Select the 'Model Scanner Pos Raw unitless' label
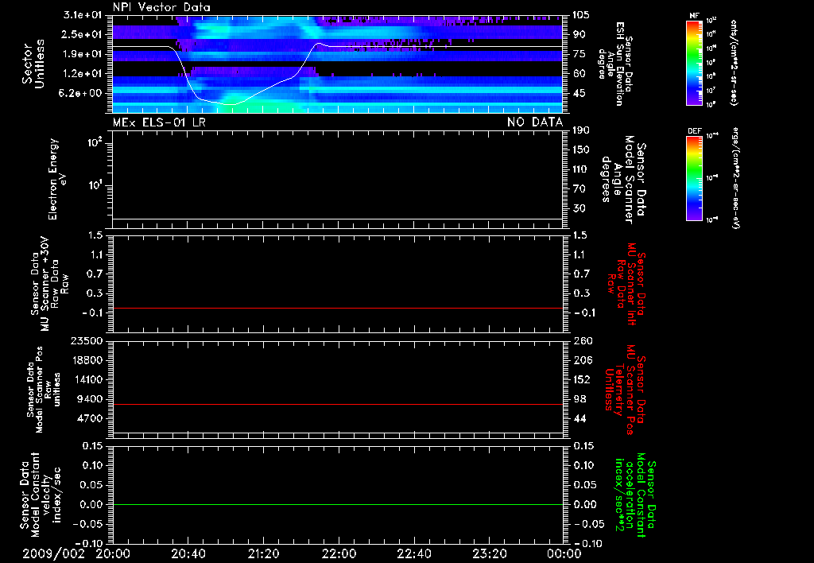Image resolution: width=814 pixels, height=563 pixels. pos(44,390)
